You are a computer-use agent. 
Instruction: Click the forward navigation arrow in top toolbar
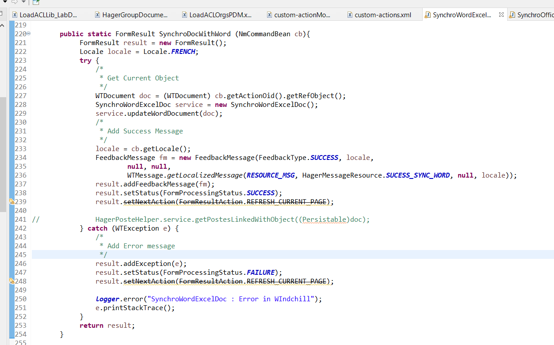pos(14,2)
